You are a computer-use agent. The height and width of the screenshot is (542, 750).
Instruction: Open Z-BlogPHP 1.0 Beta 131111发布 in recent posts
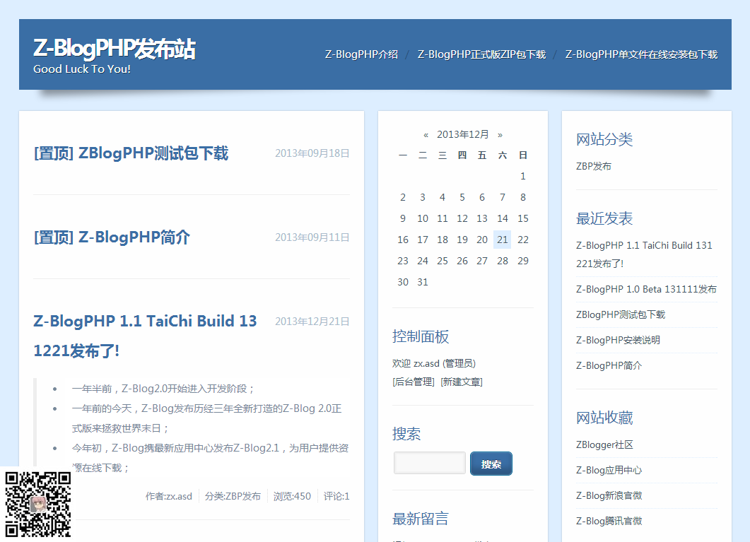[x=646, y=289]
